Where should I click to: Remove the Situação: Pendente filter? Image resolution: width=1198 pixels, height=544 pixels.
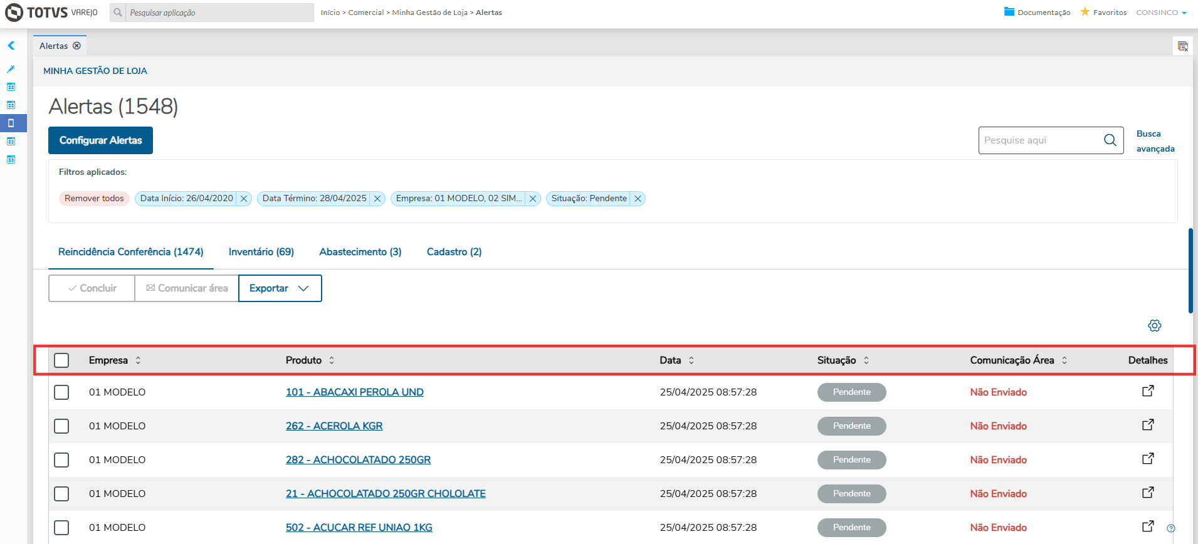click(x=638, y=199)
